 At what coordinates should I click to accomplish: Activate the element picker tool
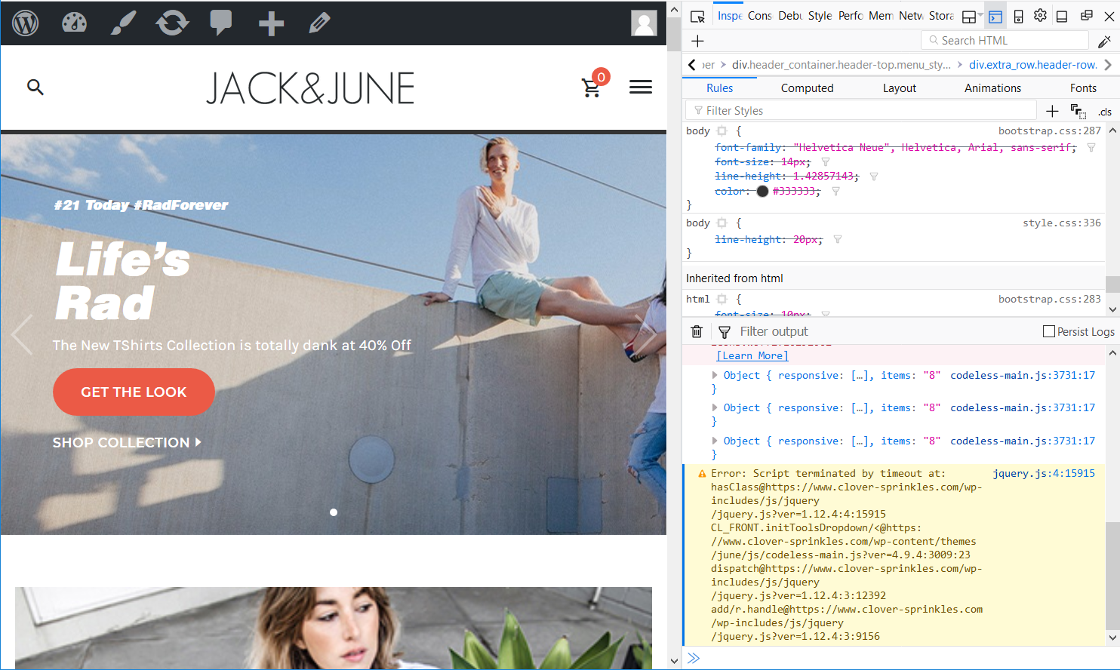click(698, 17)
